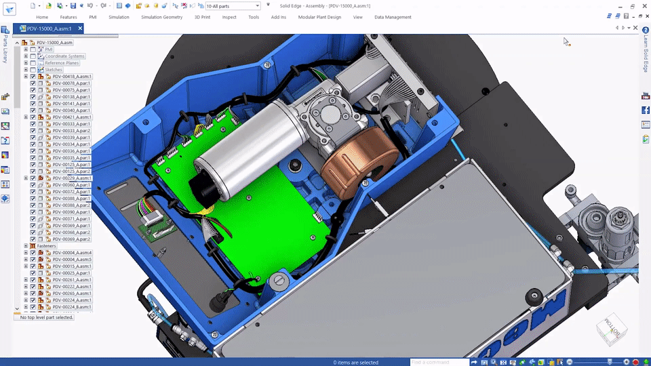Expand the Fasteners tree node

26,245
